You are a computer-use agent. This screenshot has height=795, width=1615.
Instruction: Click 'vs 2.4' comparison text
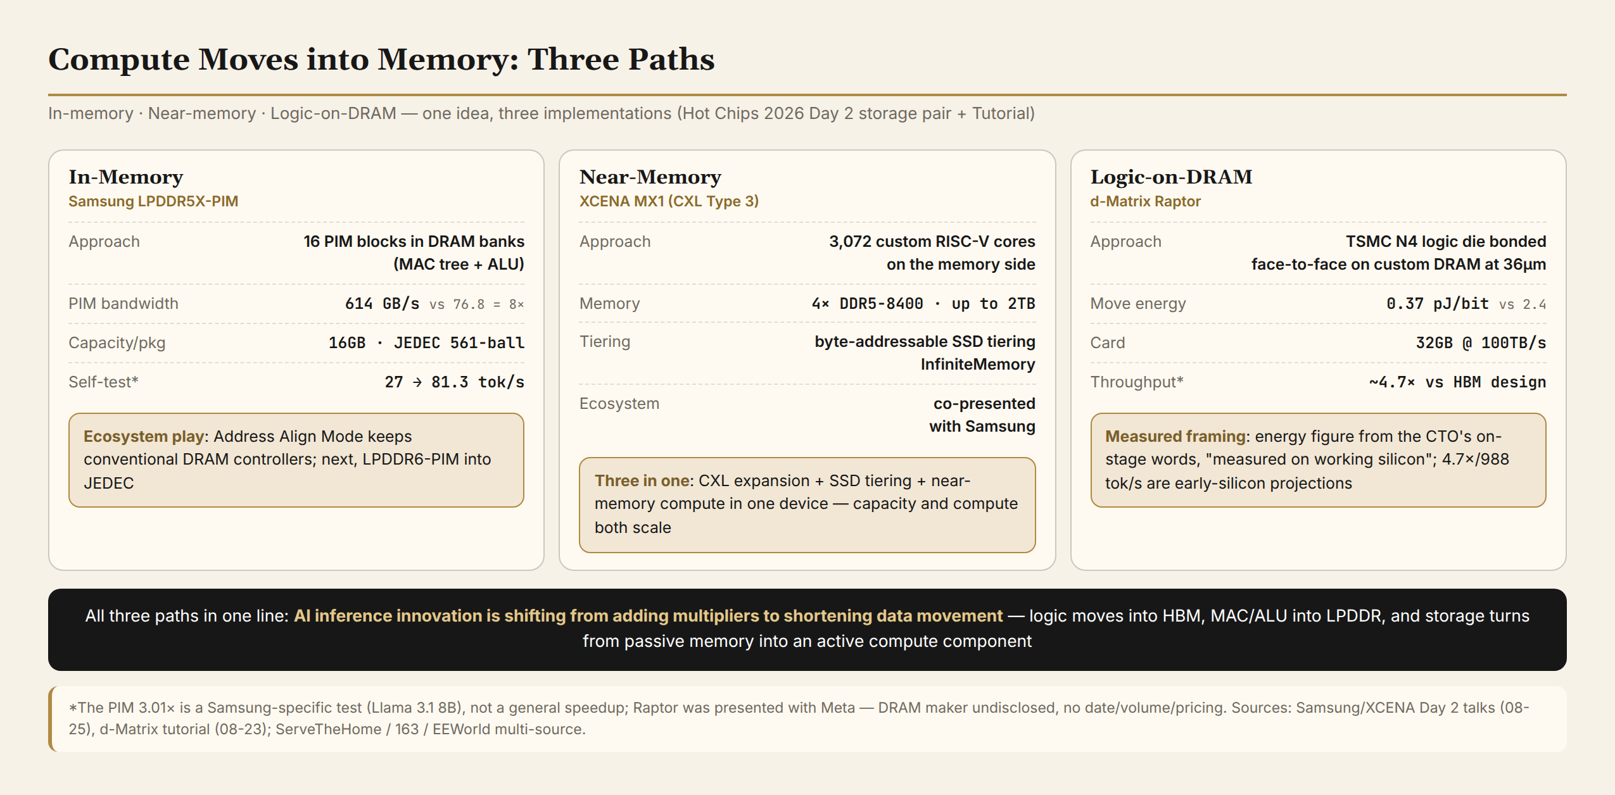(x=1523, y=304)
